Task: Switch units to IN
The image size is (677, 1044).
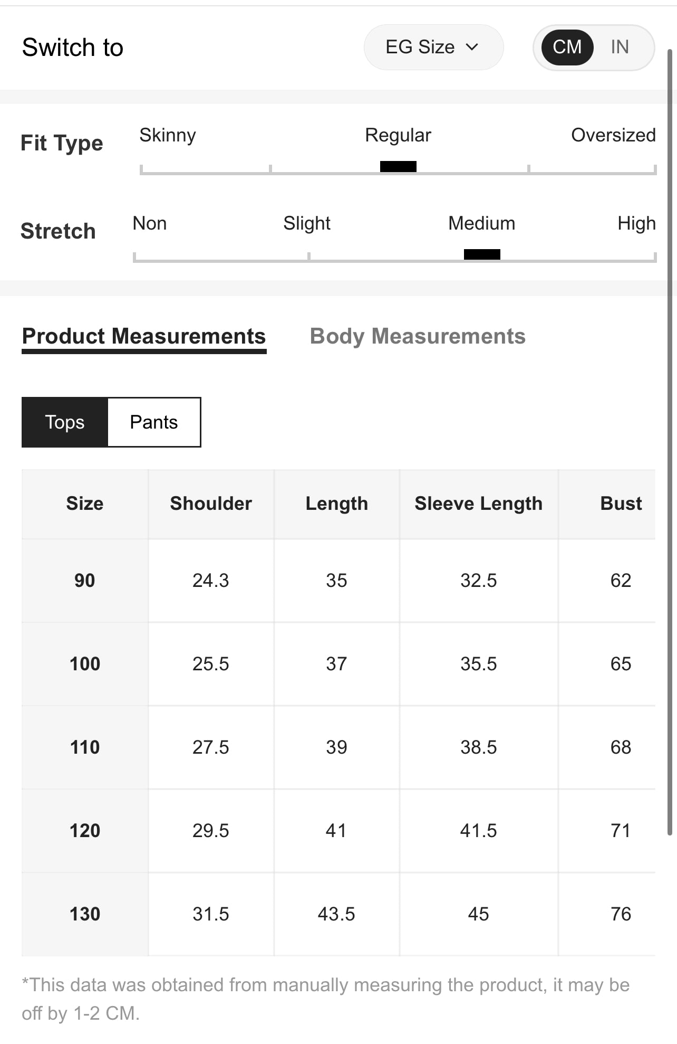Action: 620,47
